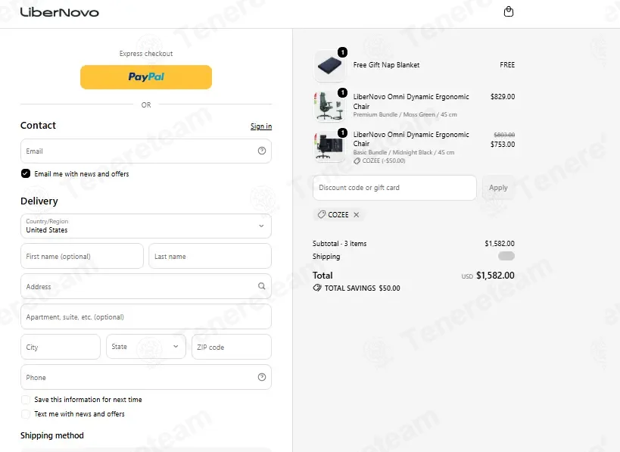620x452 pixels.
Task: Pay with PayPal express checkout
Action: [146, 77]
